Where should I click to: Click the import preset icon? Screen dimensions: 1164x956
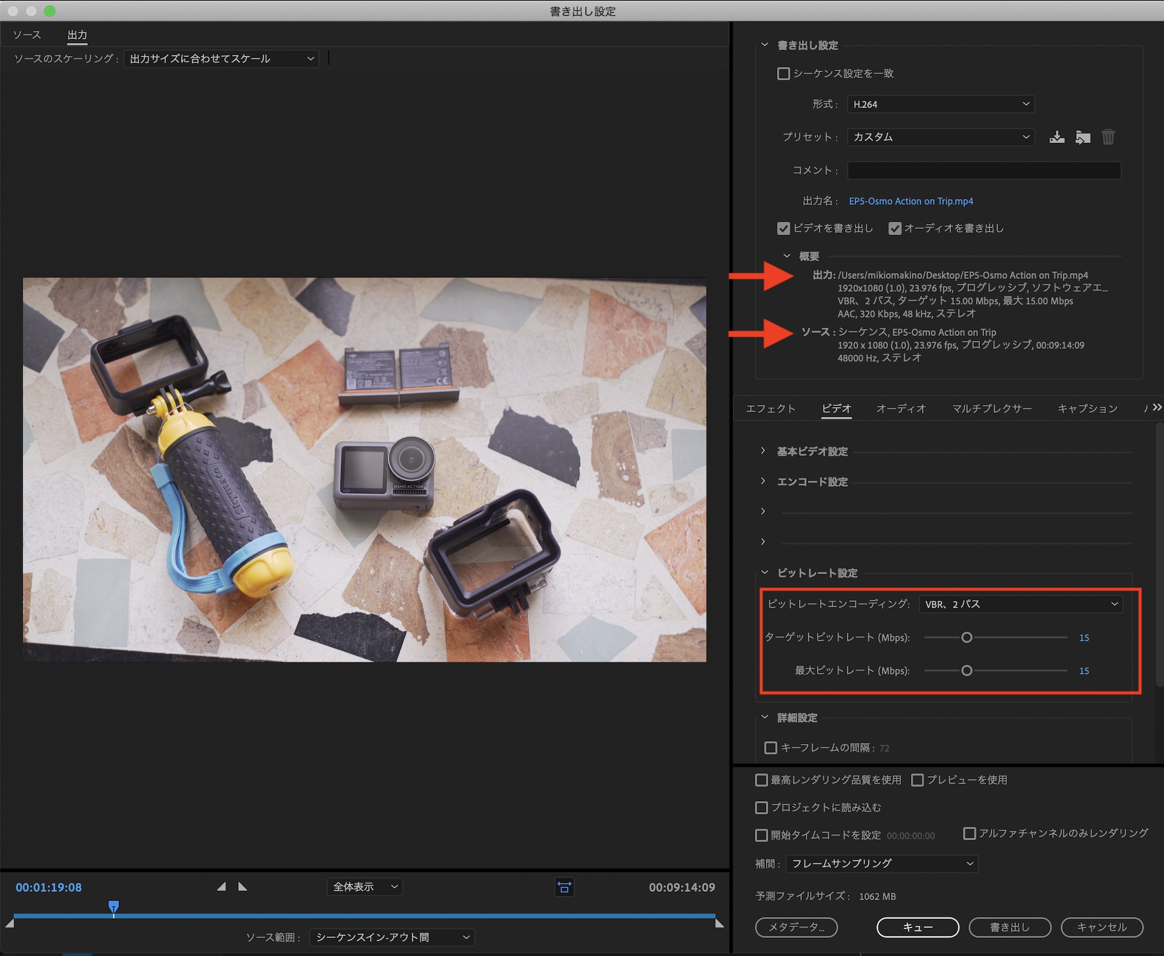[1083, 137]
